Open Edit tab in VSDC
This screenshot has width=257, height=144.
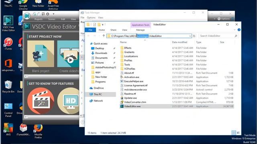[63, 19]
